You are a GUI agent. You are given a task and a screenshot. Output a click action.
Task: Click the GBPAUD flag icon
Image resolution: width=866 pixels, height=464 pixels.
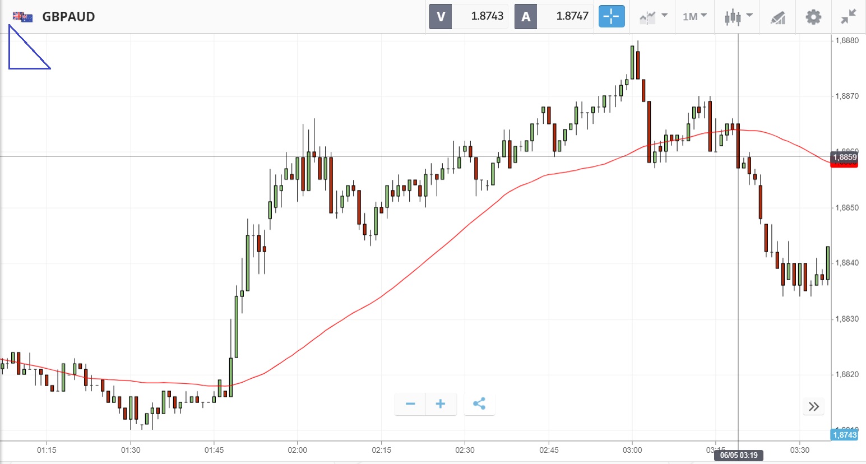click(22, 17)
